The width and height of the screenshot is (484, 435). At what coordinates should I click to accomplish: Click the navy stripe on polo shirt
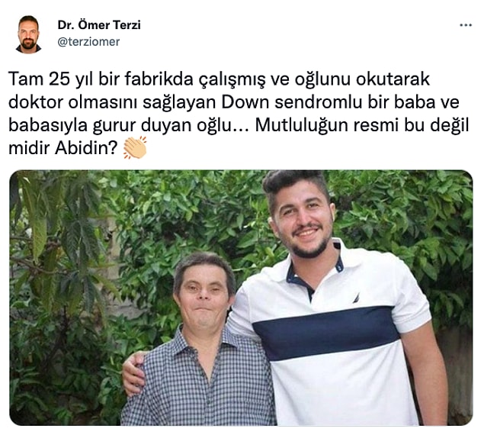coord(325,333)
